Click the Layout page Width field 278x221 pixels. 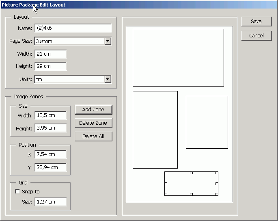click(x=51, y=54)
